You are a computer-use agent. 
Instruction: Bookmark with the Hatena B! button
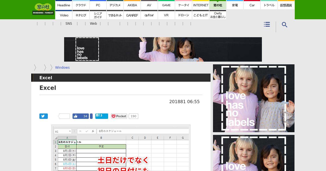coord(102,116)
